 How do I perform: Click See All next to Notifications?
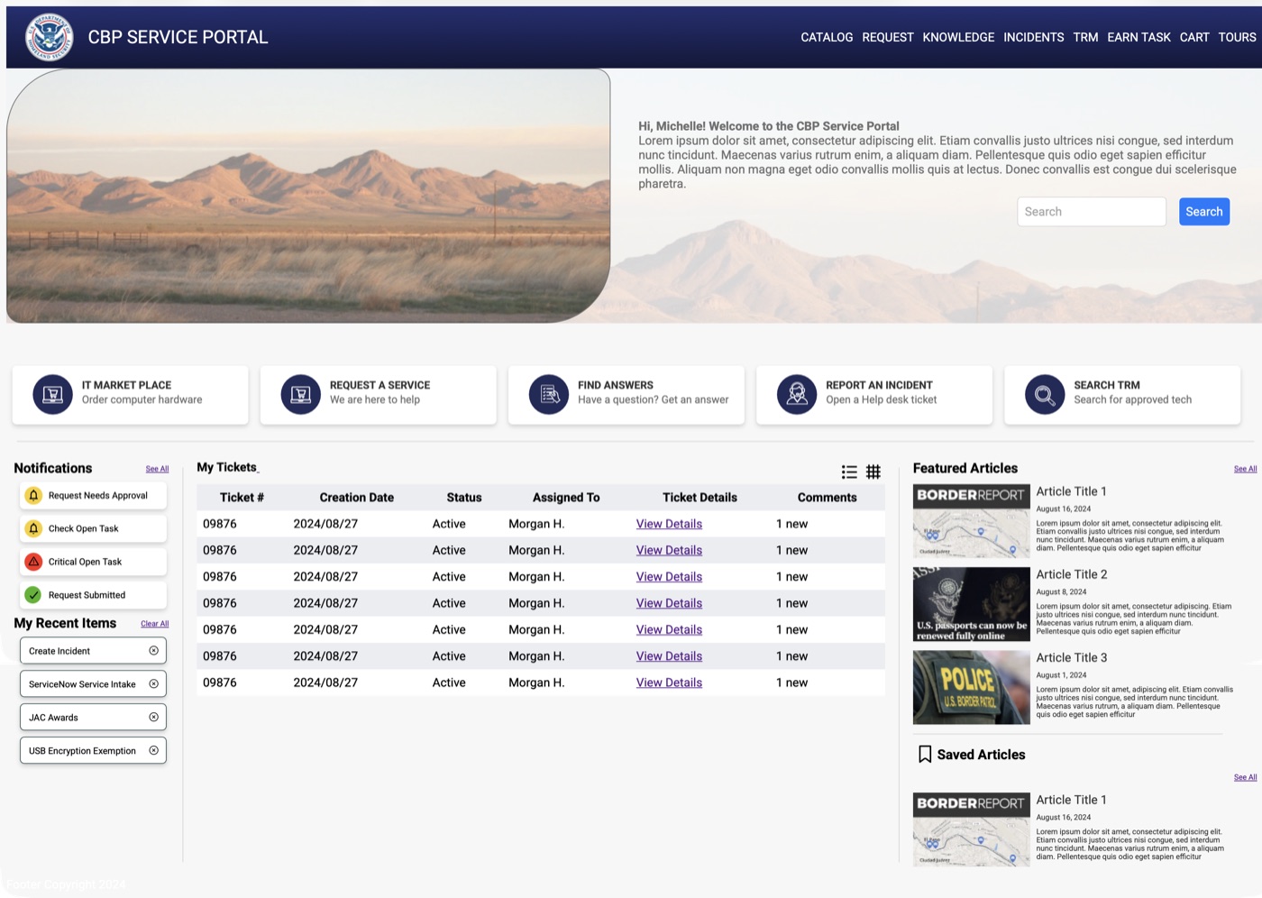pyautogui.click(x=157, y=469)
